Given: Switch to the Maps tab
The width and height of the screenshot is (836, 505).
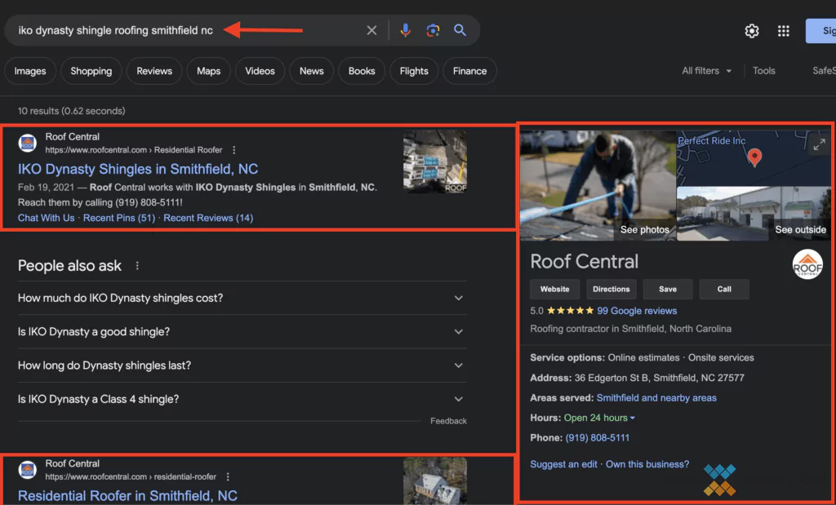Looking at the screenshot, I should (x=208, y=71).
